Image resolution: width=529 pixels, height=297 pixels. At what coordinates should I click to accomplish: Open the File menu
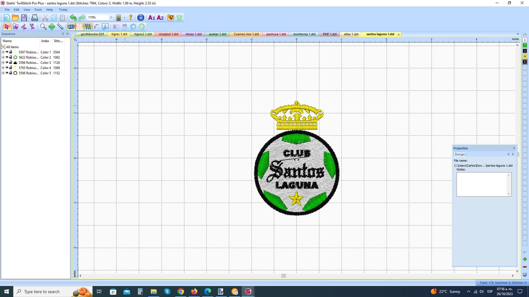point(7,10)
